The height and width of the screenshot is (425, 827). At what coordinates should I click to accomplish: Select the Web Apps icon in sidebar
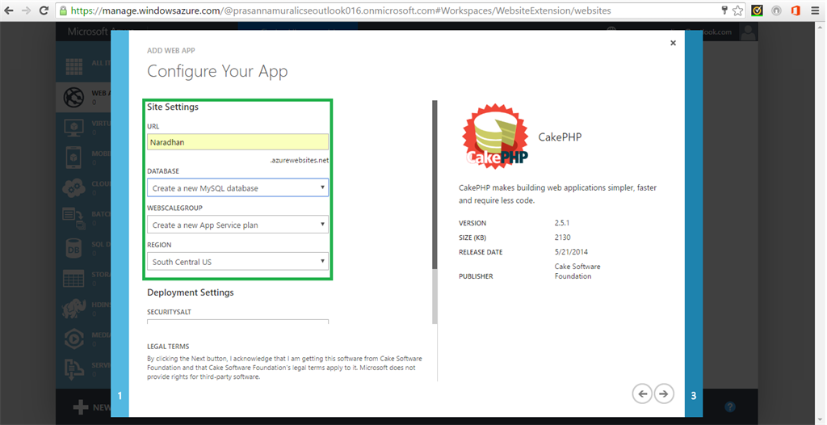73,97
